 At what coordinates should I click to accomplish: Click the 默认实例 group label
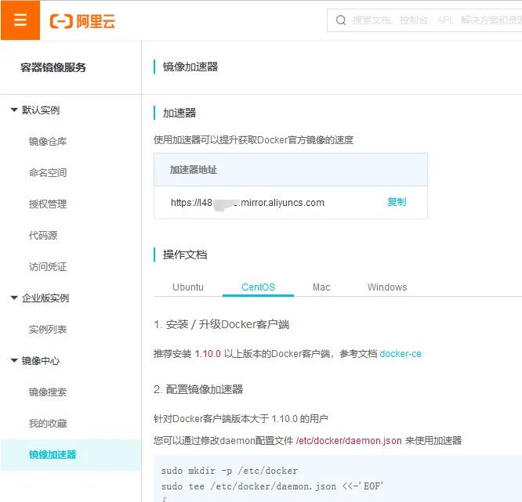coord(41,110)
